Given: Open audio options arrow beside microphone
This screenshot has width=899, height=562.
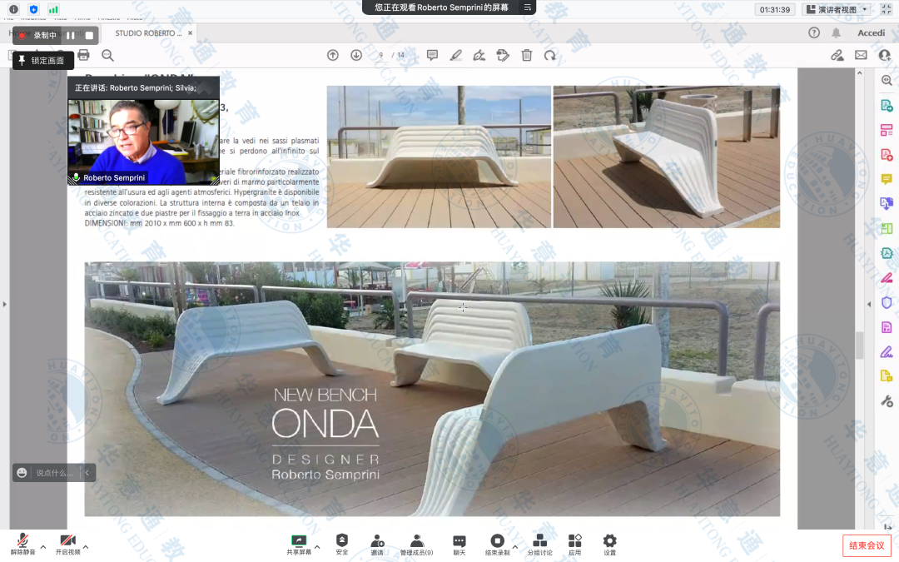Looking at the screenshot, I should coord(43,546).
